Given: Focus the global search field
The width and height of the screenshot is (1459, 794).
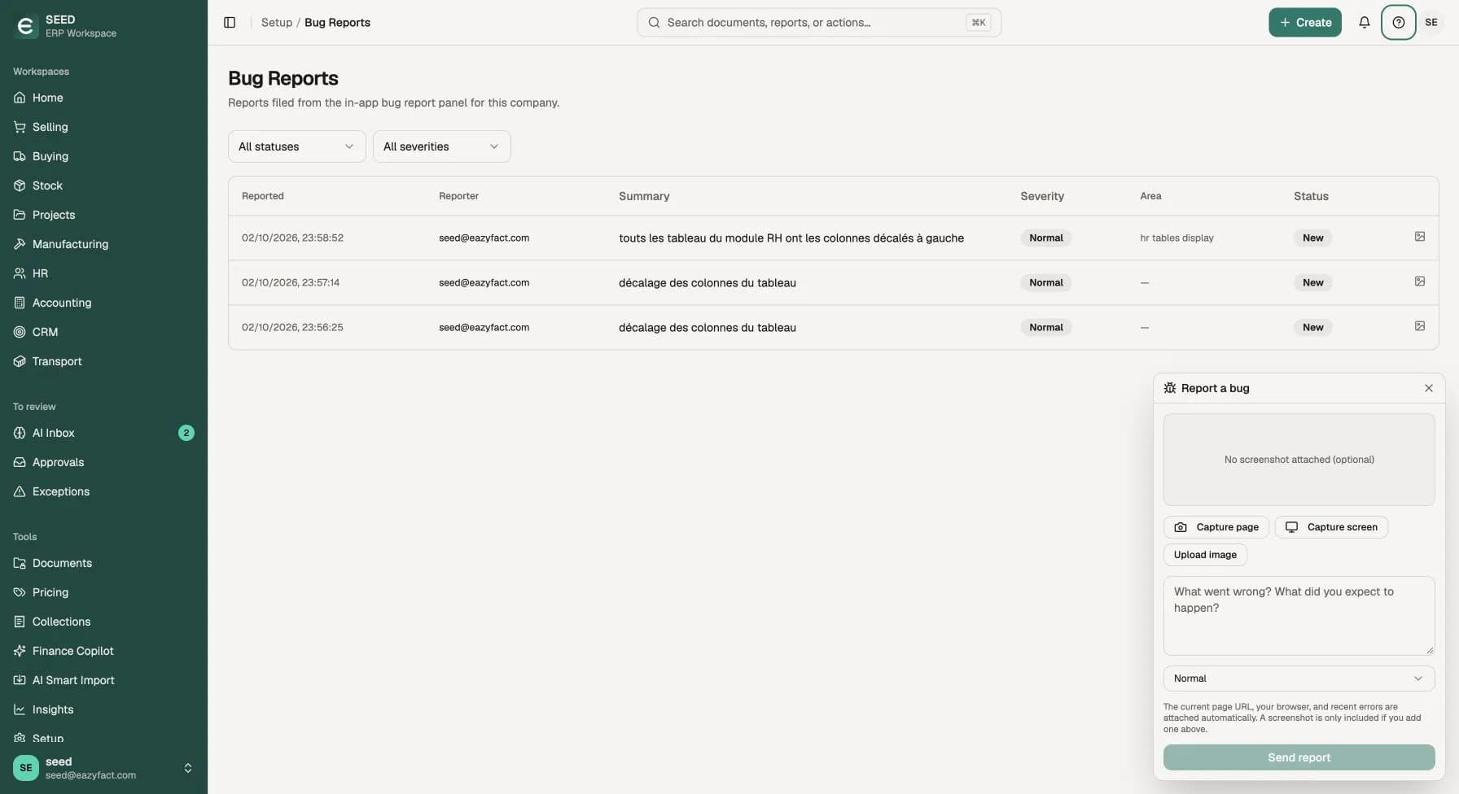Looking at the screenshot, I should pos(819,23).
